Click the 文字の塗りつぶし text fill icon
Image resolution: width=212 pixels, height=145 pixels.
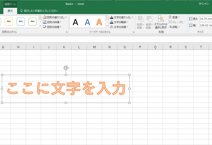tap(111, 17)
